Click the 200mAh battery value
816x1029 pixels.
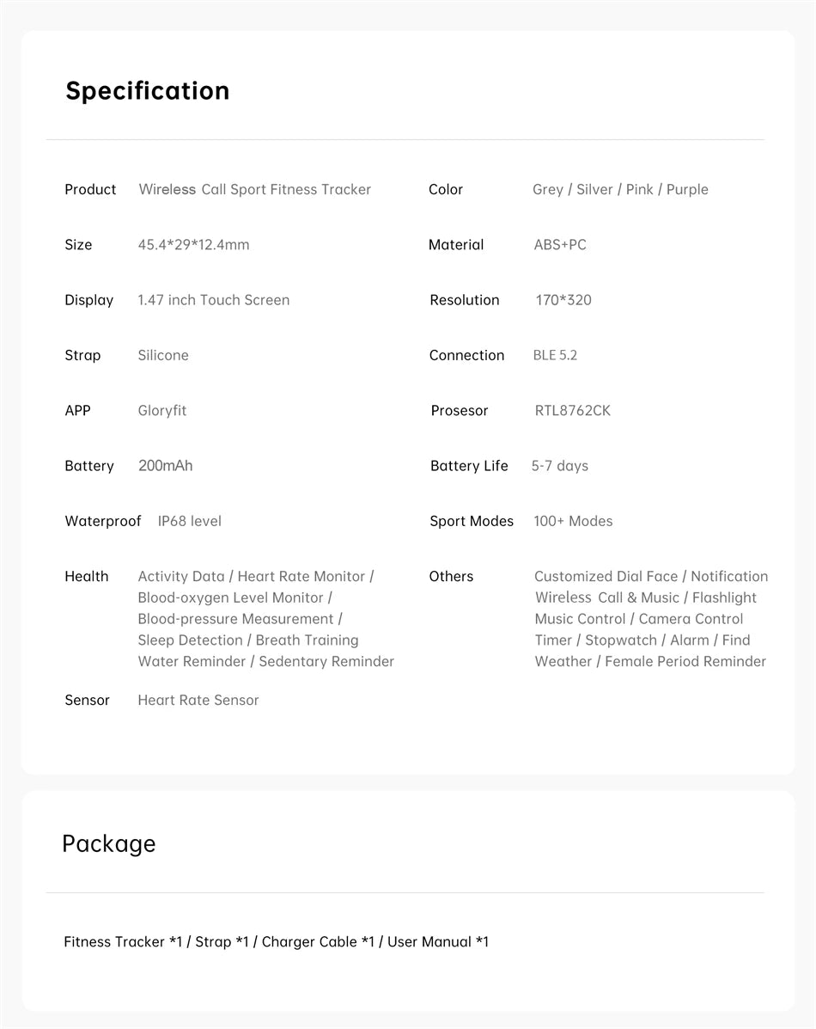(x=165, y=466)
